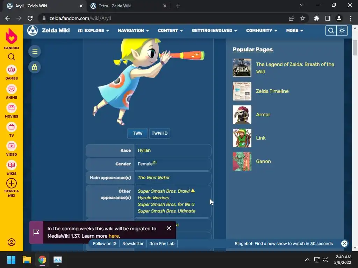The height and width of the screenshot is (268, 358).
Task: Click the Start a Wiki plus icon
Action: point(12,183)
